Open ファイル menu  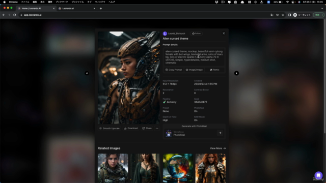25,2
